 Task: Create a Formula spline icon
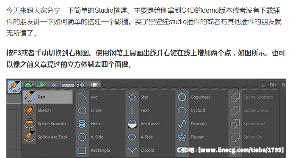coord(182,123)
